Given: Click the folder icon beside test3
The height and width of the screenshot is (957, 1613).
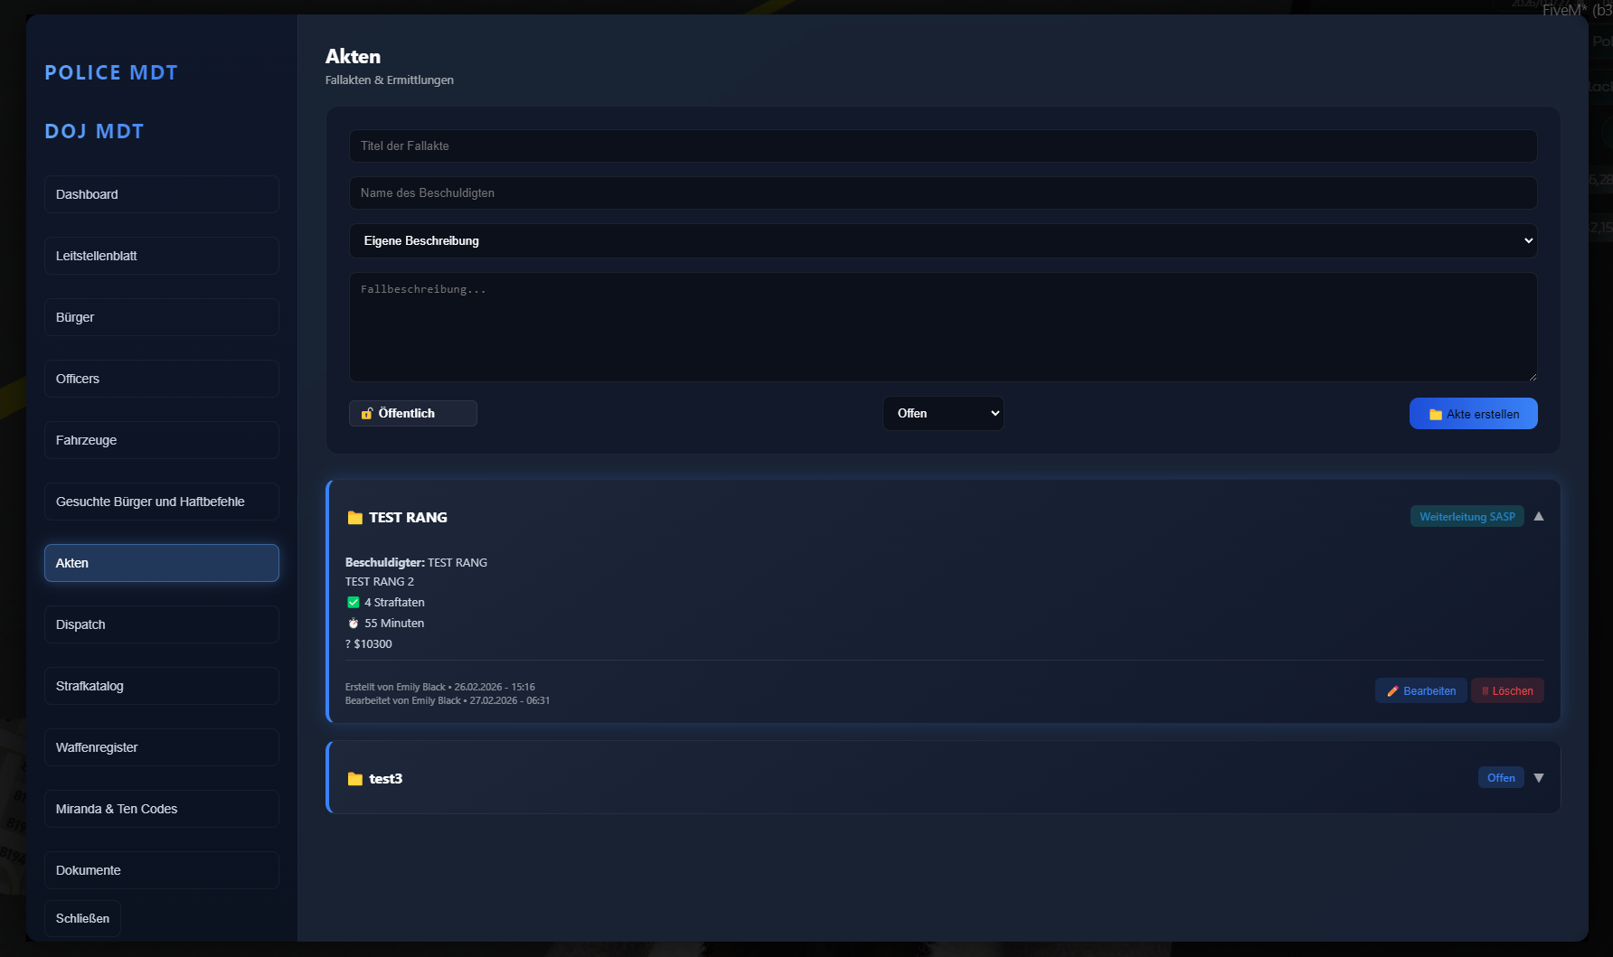Looking at the screenshot, I should 354,779.
